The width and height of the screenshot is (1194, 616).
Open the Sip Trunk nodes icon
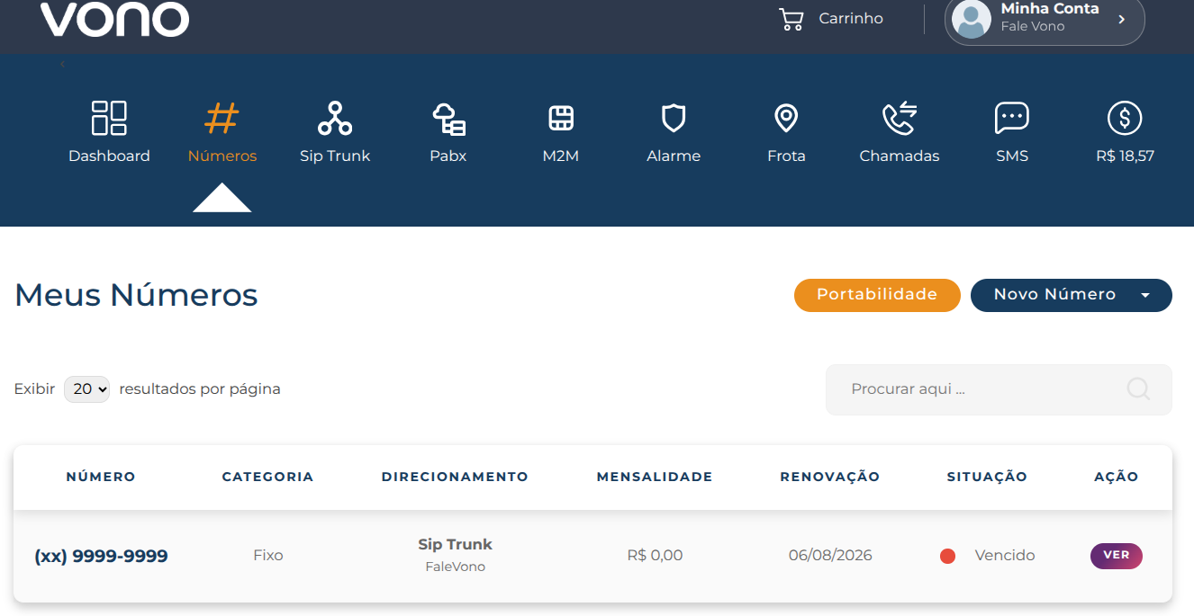click(x=335, y=118)
